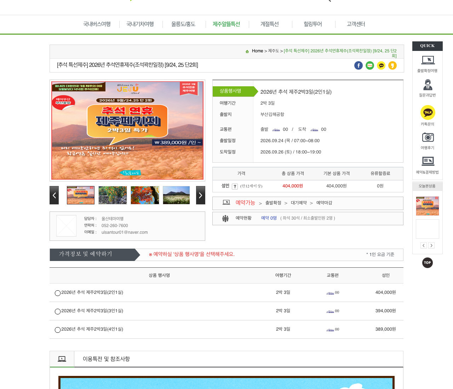Open 카톡문의 KakaoTalk inquiry icon
Screen dimensions: 453x389
428,116
